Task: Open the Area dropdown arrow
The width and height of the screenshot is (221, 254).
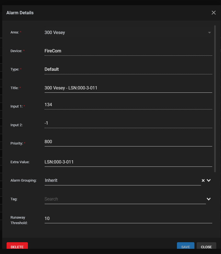Action: point(209,33)
